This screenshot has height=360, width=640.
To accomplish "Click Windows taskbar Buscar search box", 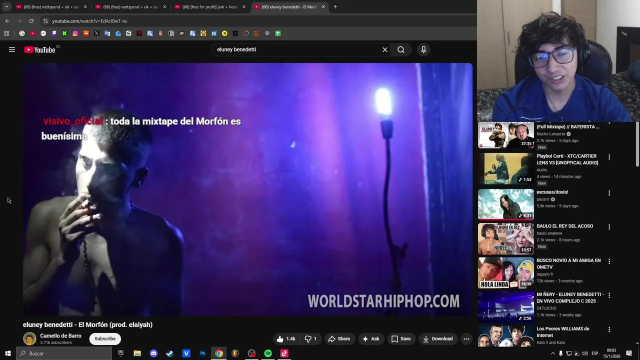I will pos(64,353).
